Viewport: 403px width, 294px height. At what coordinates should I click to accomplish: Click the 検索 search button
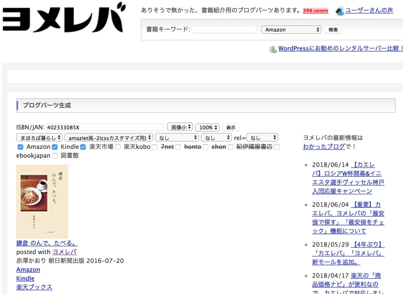pos(333,30)
